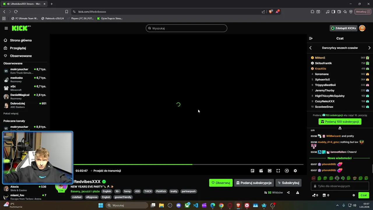Click the 'PickKick' stream tag
Image resolution: width=373 pixels, height=210 pixels.
pos(161,191)
